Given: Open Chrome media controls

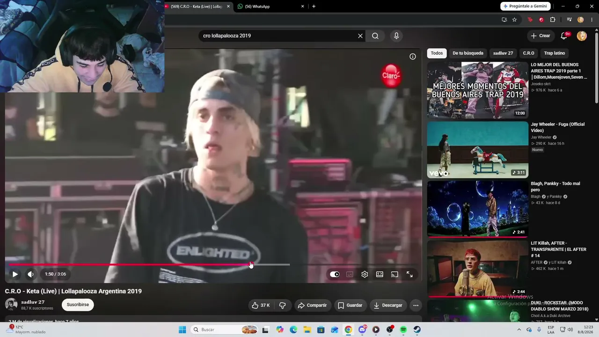Looking at the screenshot, I should click(x=569, y=20).
